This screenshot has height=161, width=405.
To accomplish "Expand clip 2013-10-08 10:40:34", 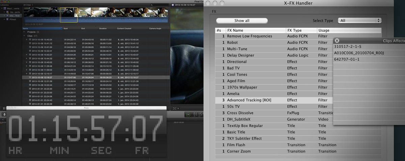I will click(x=27, y=39).
